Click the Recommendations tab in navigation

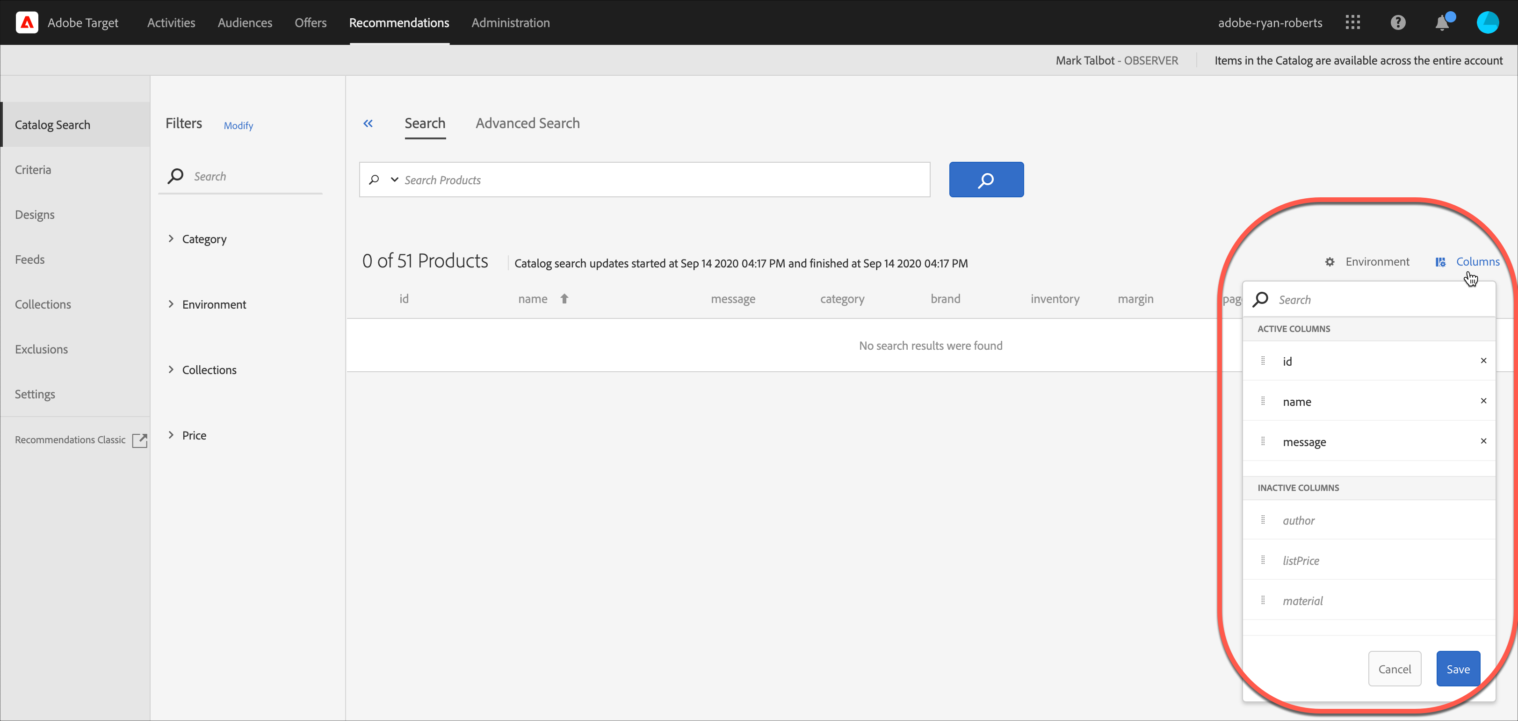pos(399,22)
